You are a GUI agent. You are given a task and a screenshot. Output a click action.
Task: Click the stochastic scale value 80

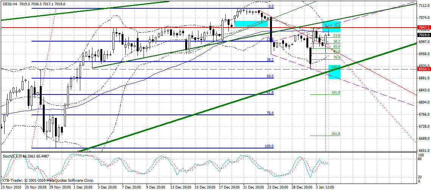[x=421, y=159]
